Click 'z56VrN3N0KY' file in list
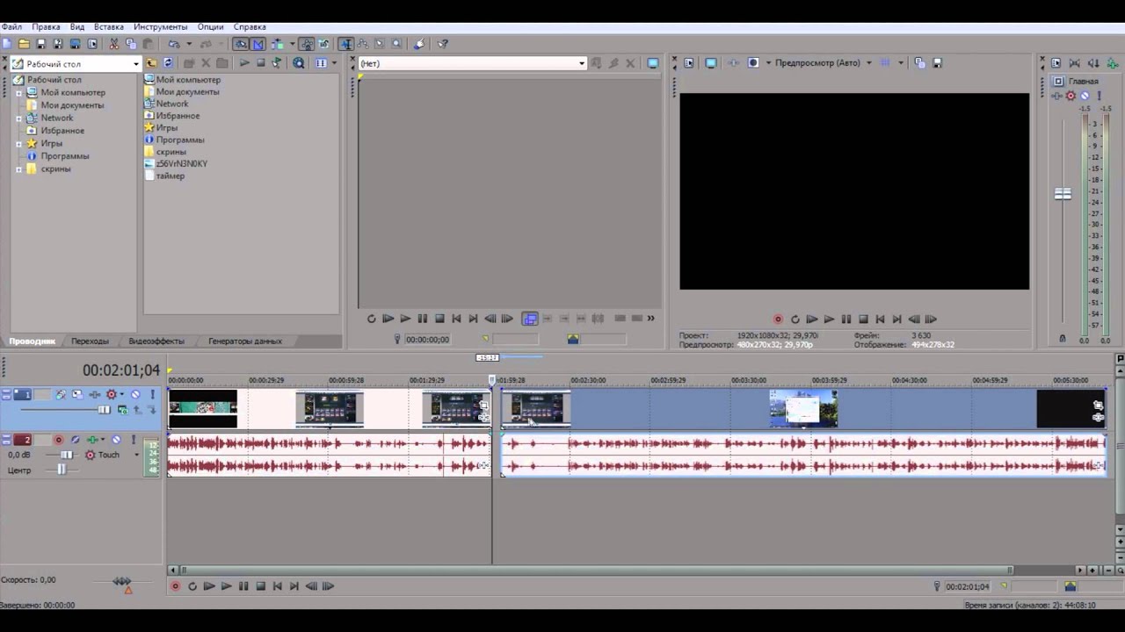Viewport: 1125px width, 632px height. point(181,163)
